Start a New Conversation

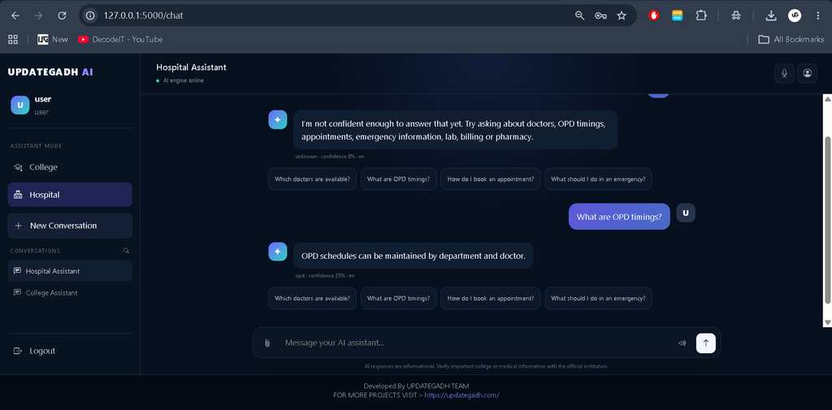[x=70, y=226]
